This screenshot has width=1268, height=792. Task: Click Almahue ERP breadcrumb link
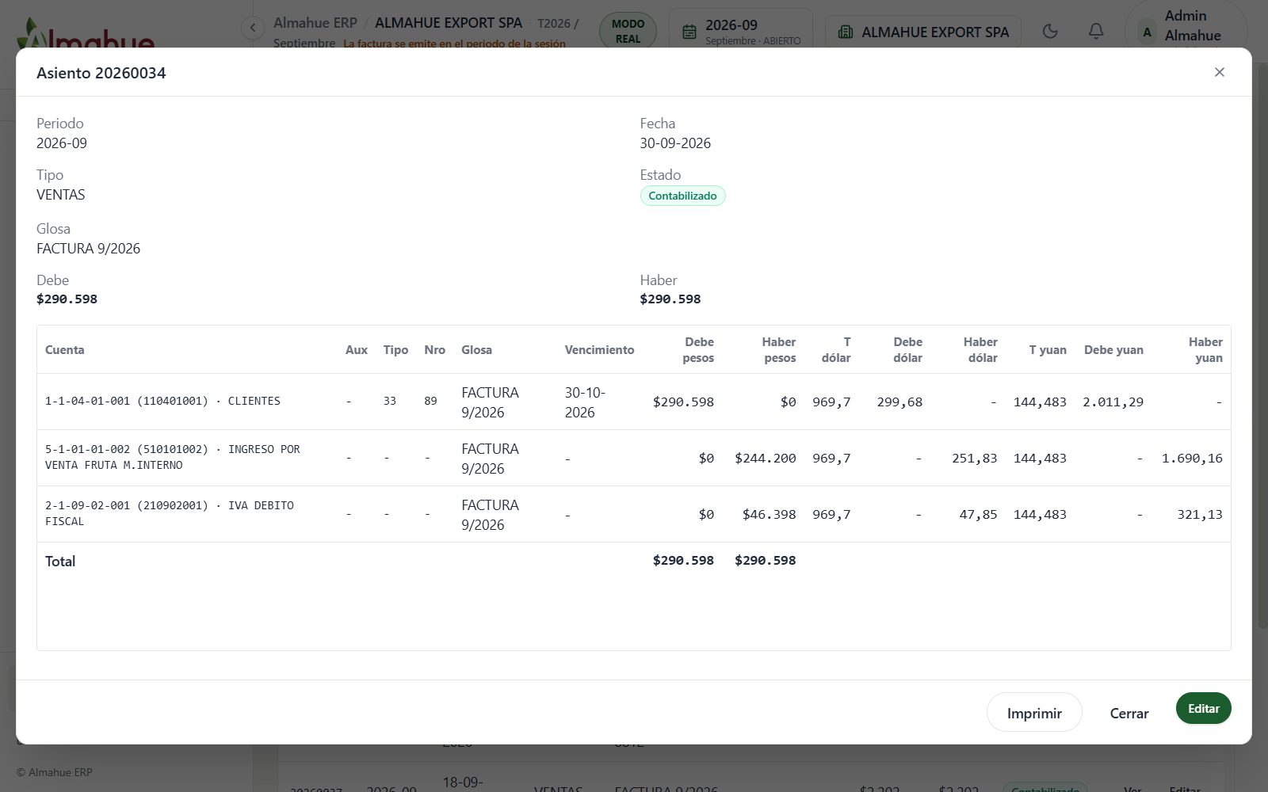(315, 23)
